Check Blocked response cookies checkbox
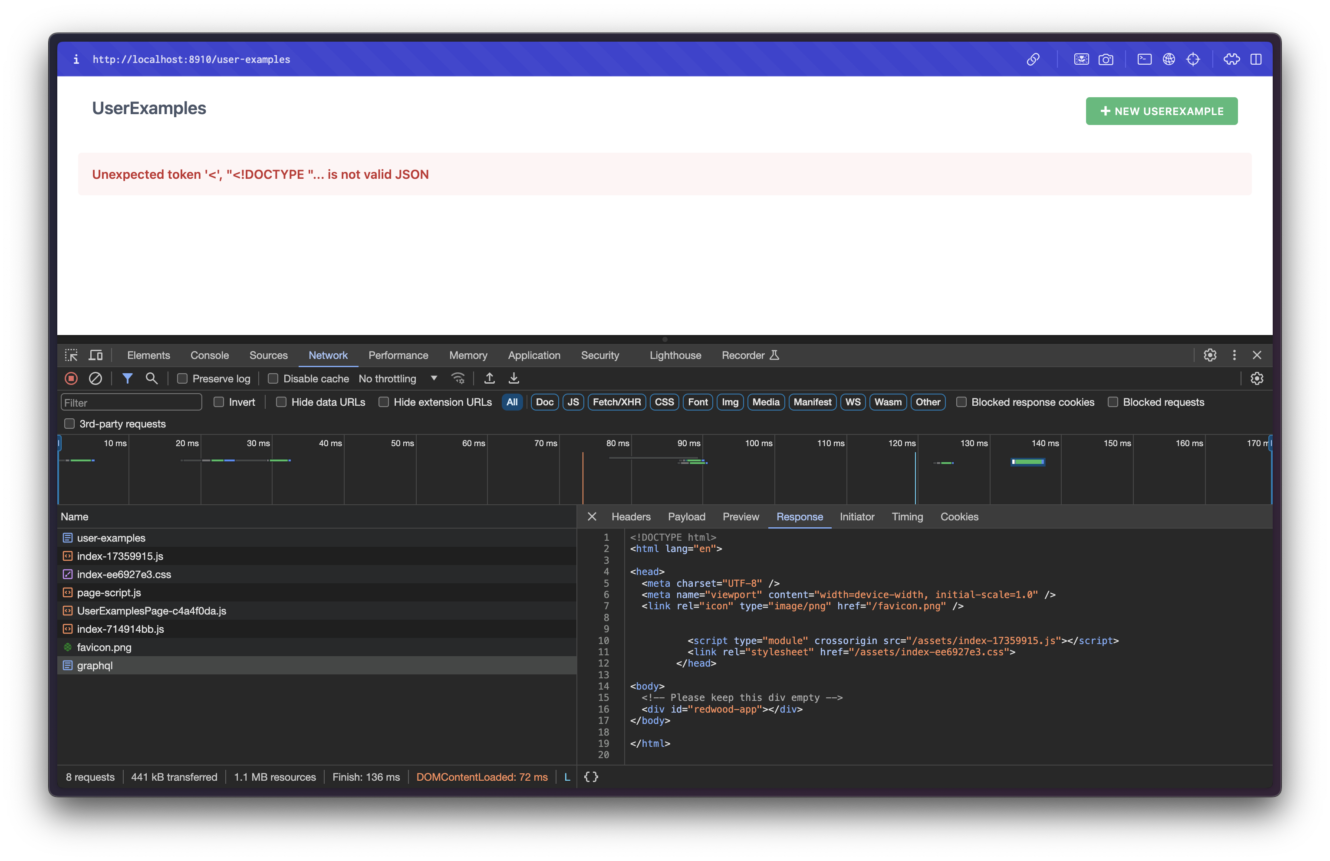Screen dimensions: 1330x861 (x=961, y=402)
